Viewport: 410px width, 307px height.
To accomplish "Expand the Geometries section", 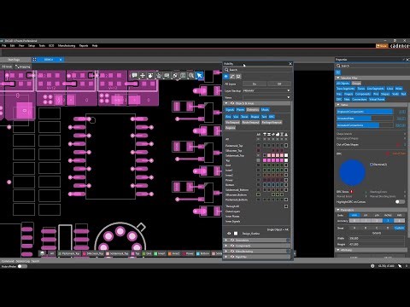I will (x=226, y=240).
